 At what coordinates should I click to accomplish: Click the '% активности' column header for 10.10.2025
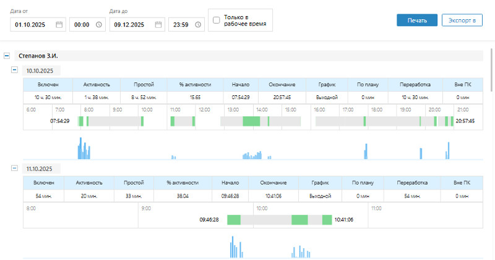[x=195, y=85]
